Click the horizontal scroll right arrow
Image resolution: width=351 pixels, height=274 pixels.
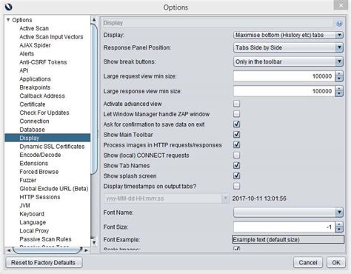(x=86, y=250)
